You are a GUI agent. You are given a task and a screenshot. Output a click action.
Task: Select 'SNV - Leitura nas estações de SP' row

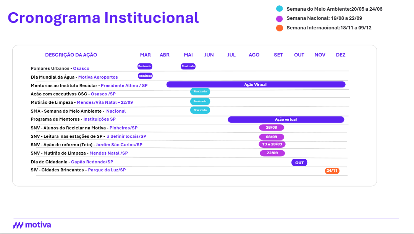89,136
